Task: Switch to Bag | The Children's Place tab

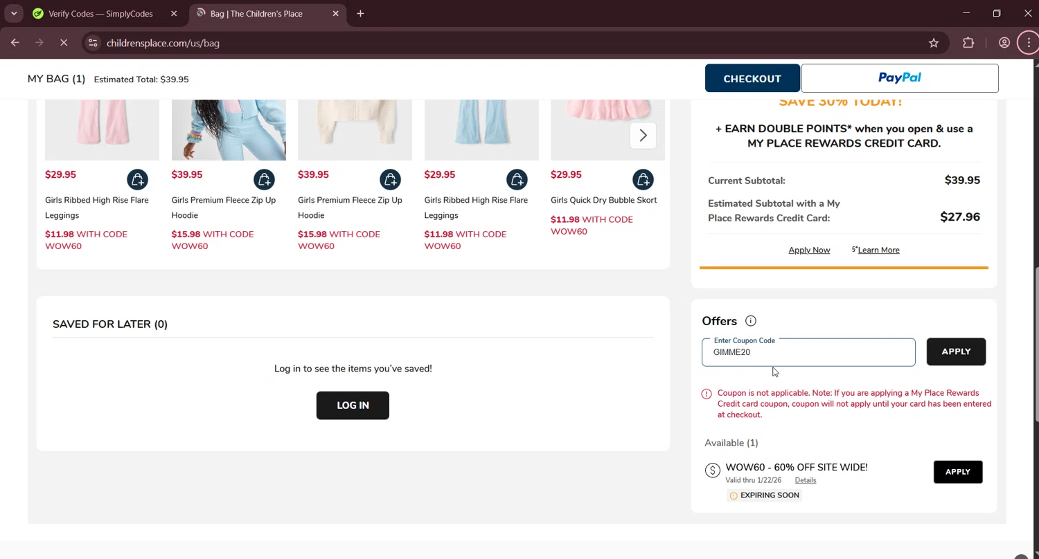Action: pyautogui.click(x=256, y=13)
